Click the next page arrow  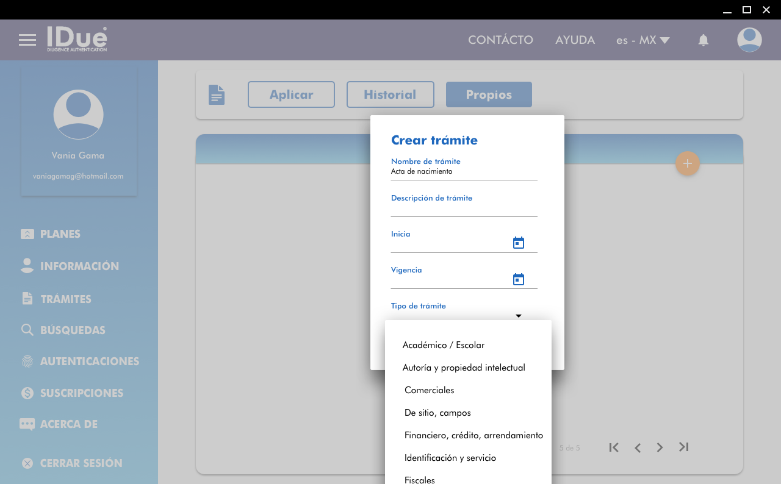pyautogui.click(x=660, y=447)
